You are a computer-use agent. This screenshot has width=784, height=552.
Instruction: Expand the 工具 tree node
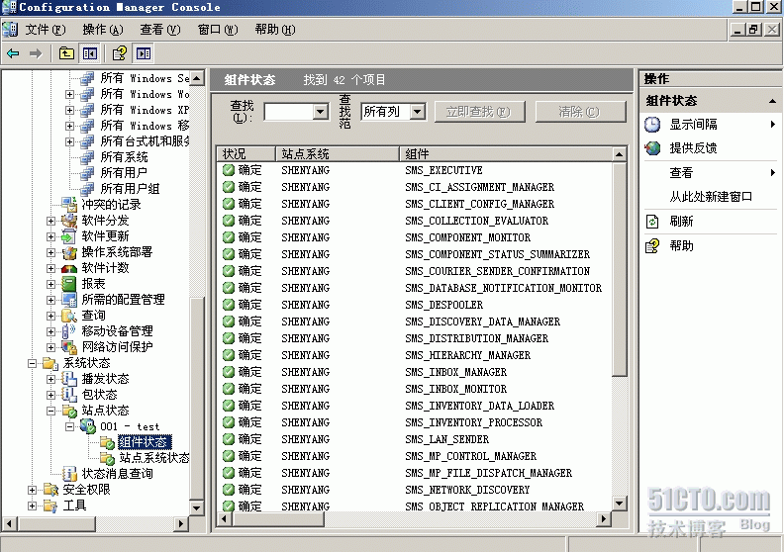coord(32,506)
